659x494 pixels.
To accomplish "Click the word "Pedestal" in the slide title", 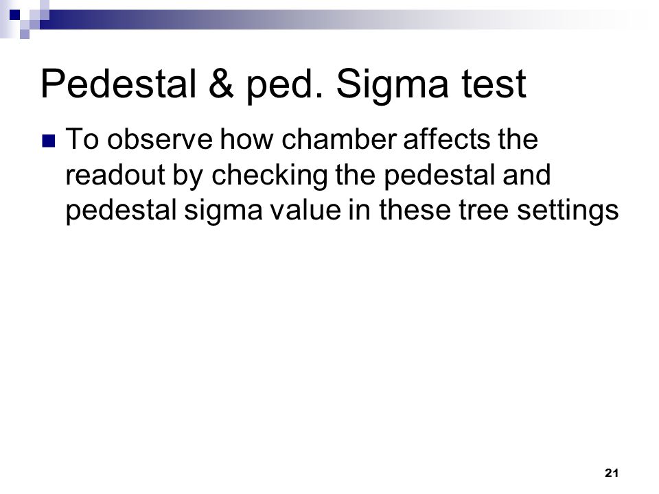I will pyautogui.click(x=119, y=84).
